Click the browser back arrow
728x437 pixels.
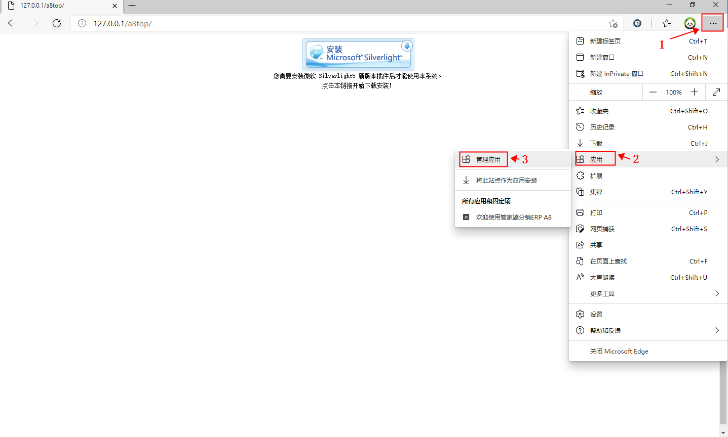click(x=12, y=23)
